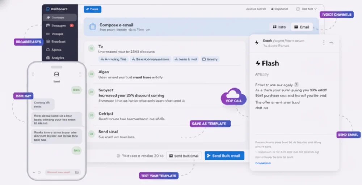Image resolution: width=362 pixels, height=185 pixels.
Task: Click the green circle icon on the Aigen row
Action: (92, 74)
